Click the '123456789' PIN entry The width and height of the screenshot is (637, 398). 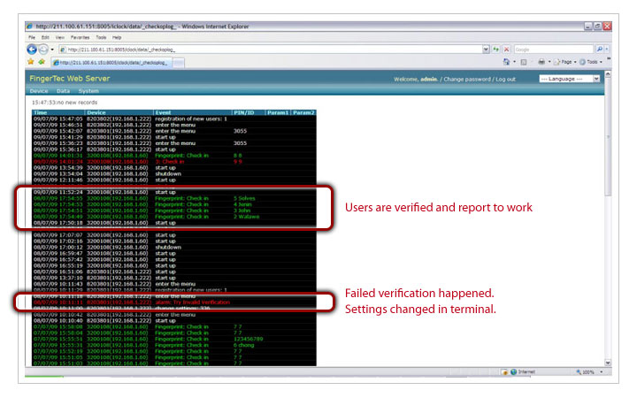249,339
